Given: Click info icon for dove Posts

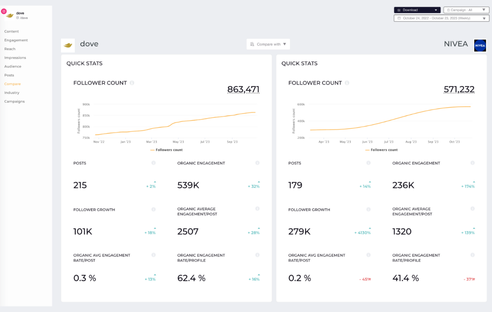Looking at the screenshot, I should pyautogui.click(x=153, y=163).
